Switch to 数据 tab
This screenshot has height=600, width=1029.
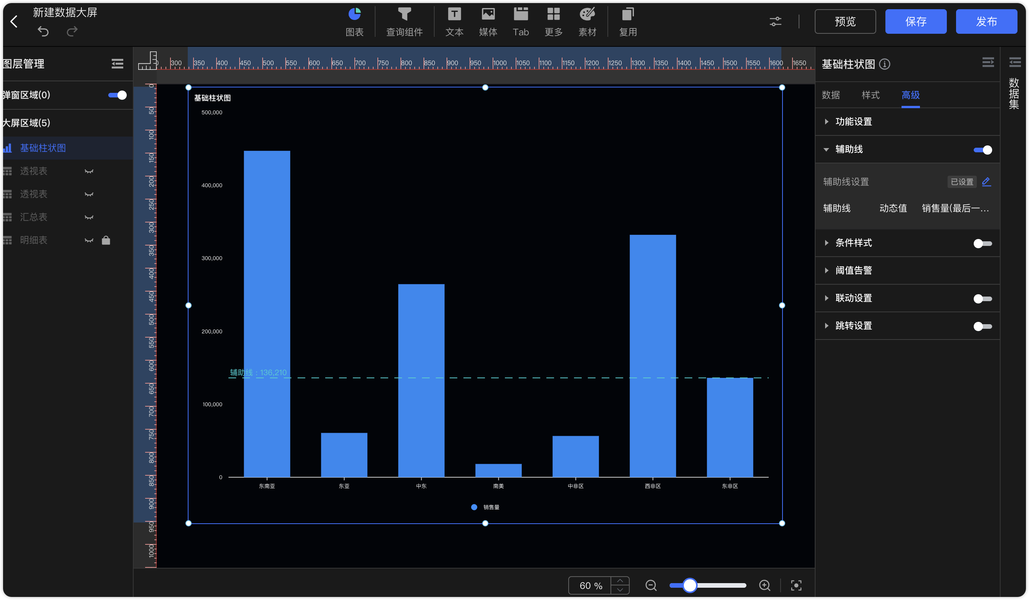point(830,95)
